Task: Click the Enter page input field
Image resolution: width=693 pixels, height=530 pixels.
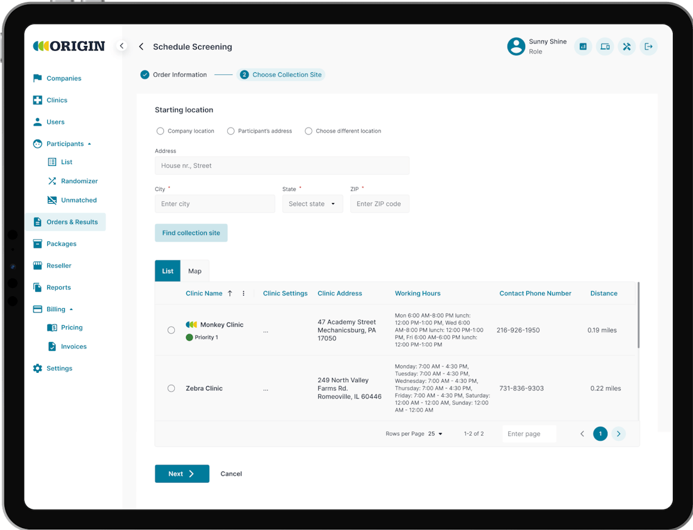Action: [529, 434]
